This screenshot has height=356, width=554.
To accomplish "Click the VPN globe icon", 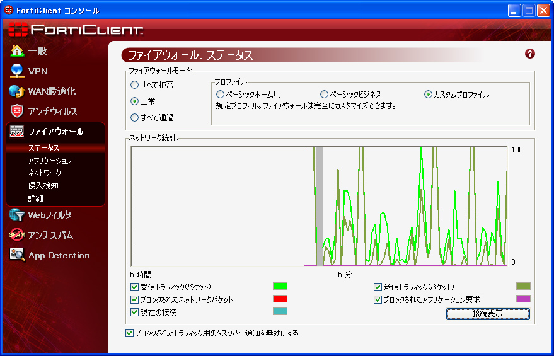I will point(17,71).
